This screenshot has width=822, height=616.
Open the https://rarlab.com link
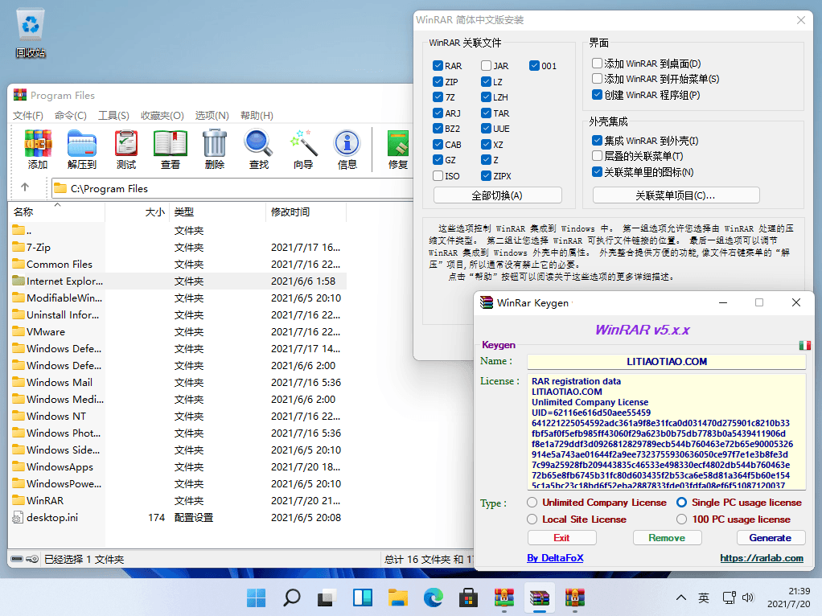pos(761,558)
